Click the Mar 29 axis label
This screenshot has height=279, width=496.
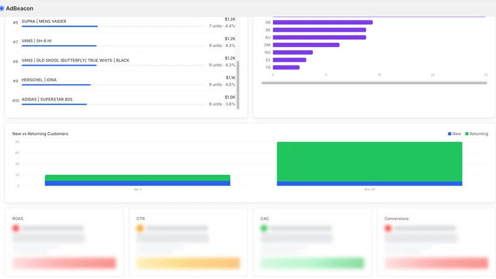[x=370, y=190]
